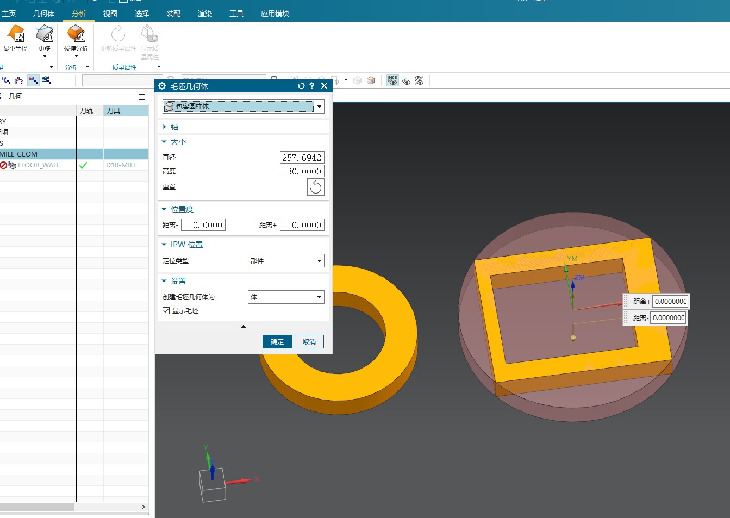Click the dialog 距离+ input field
The height and width of the screenshot is (518, 730).
tap(302, 225)
